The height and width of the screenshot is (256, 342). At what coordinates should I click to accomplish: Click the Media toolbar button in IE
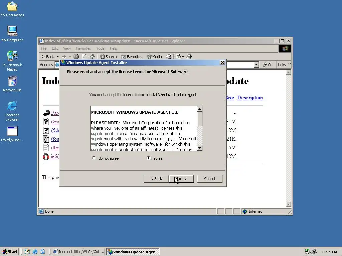154,57
